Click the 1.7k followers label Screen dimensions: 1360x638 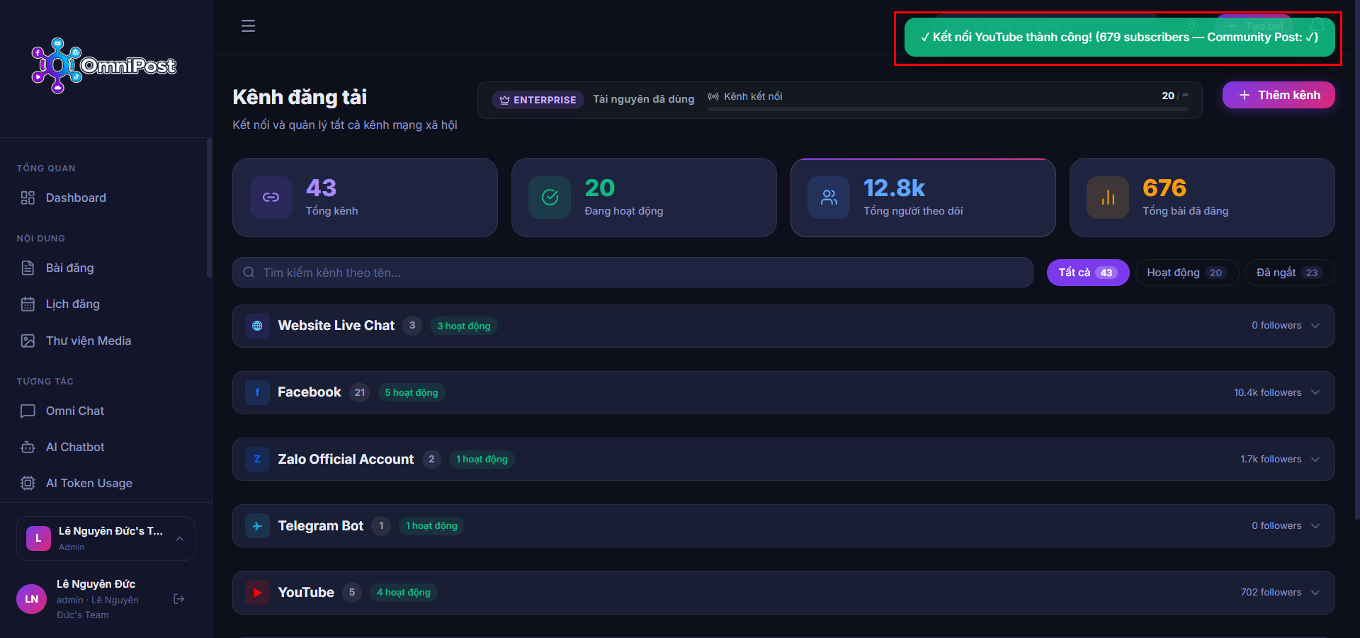[x=1271, y=460]
